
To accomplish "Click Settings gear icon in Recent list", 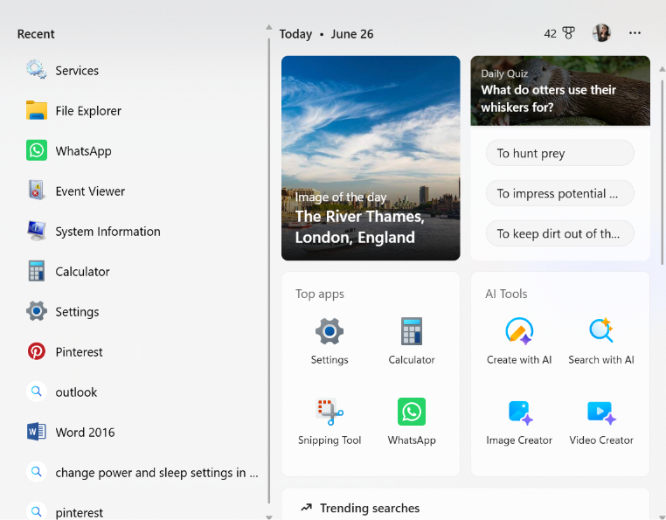I will point(36,311).
